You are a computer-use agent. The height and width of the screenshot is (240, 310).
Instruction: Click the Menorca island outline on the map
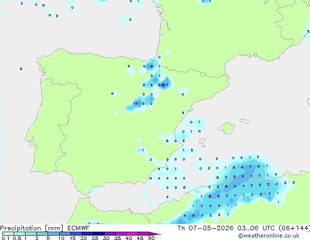click(x=244, y=121)
